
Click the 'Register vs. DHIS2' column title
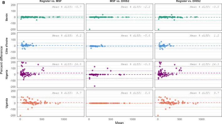(188, 1)
